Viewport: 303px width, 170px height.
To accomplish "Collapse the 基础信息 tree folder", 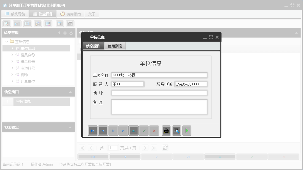I will click(7, 42).
